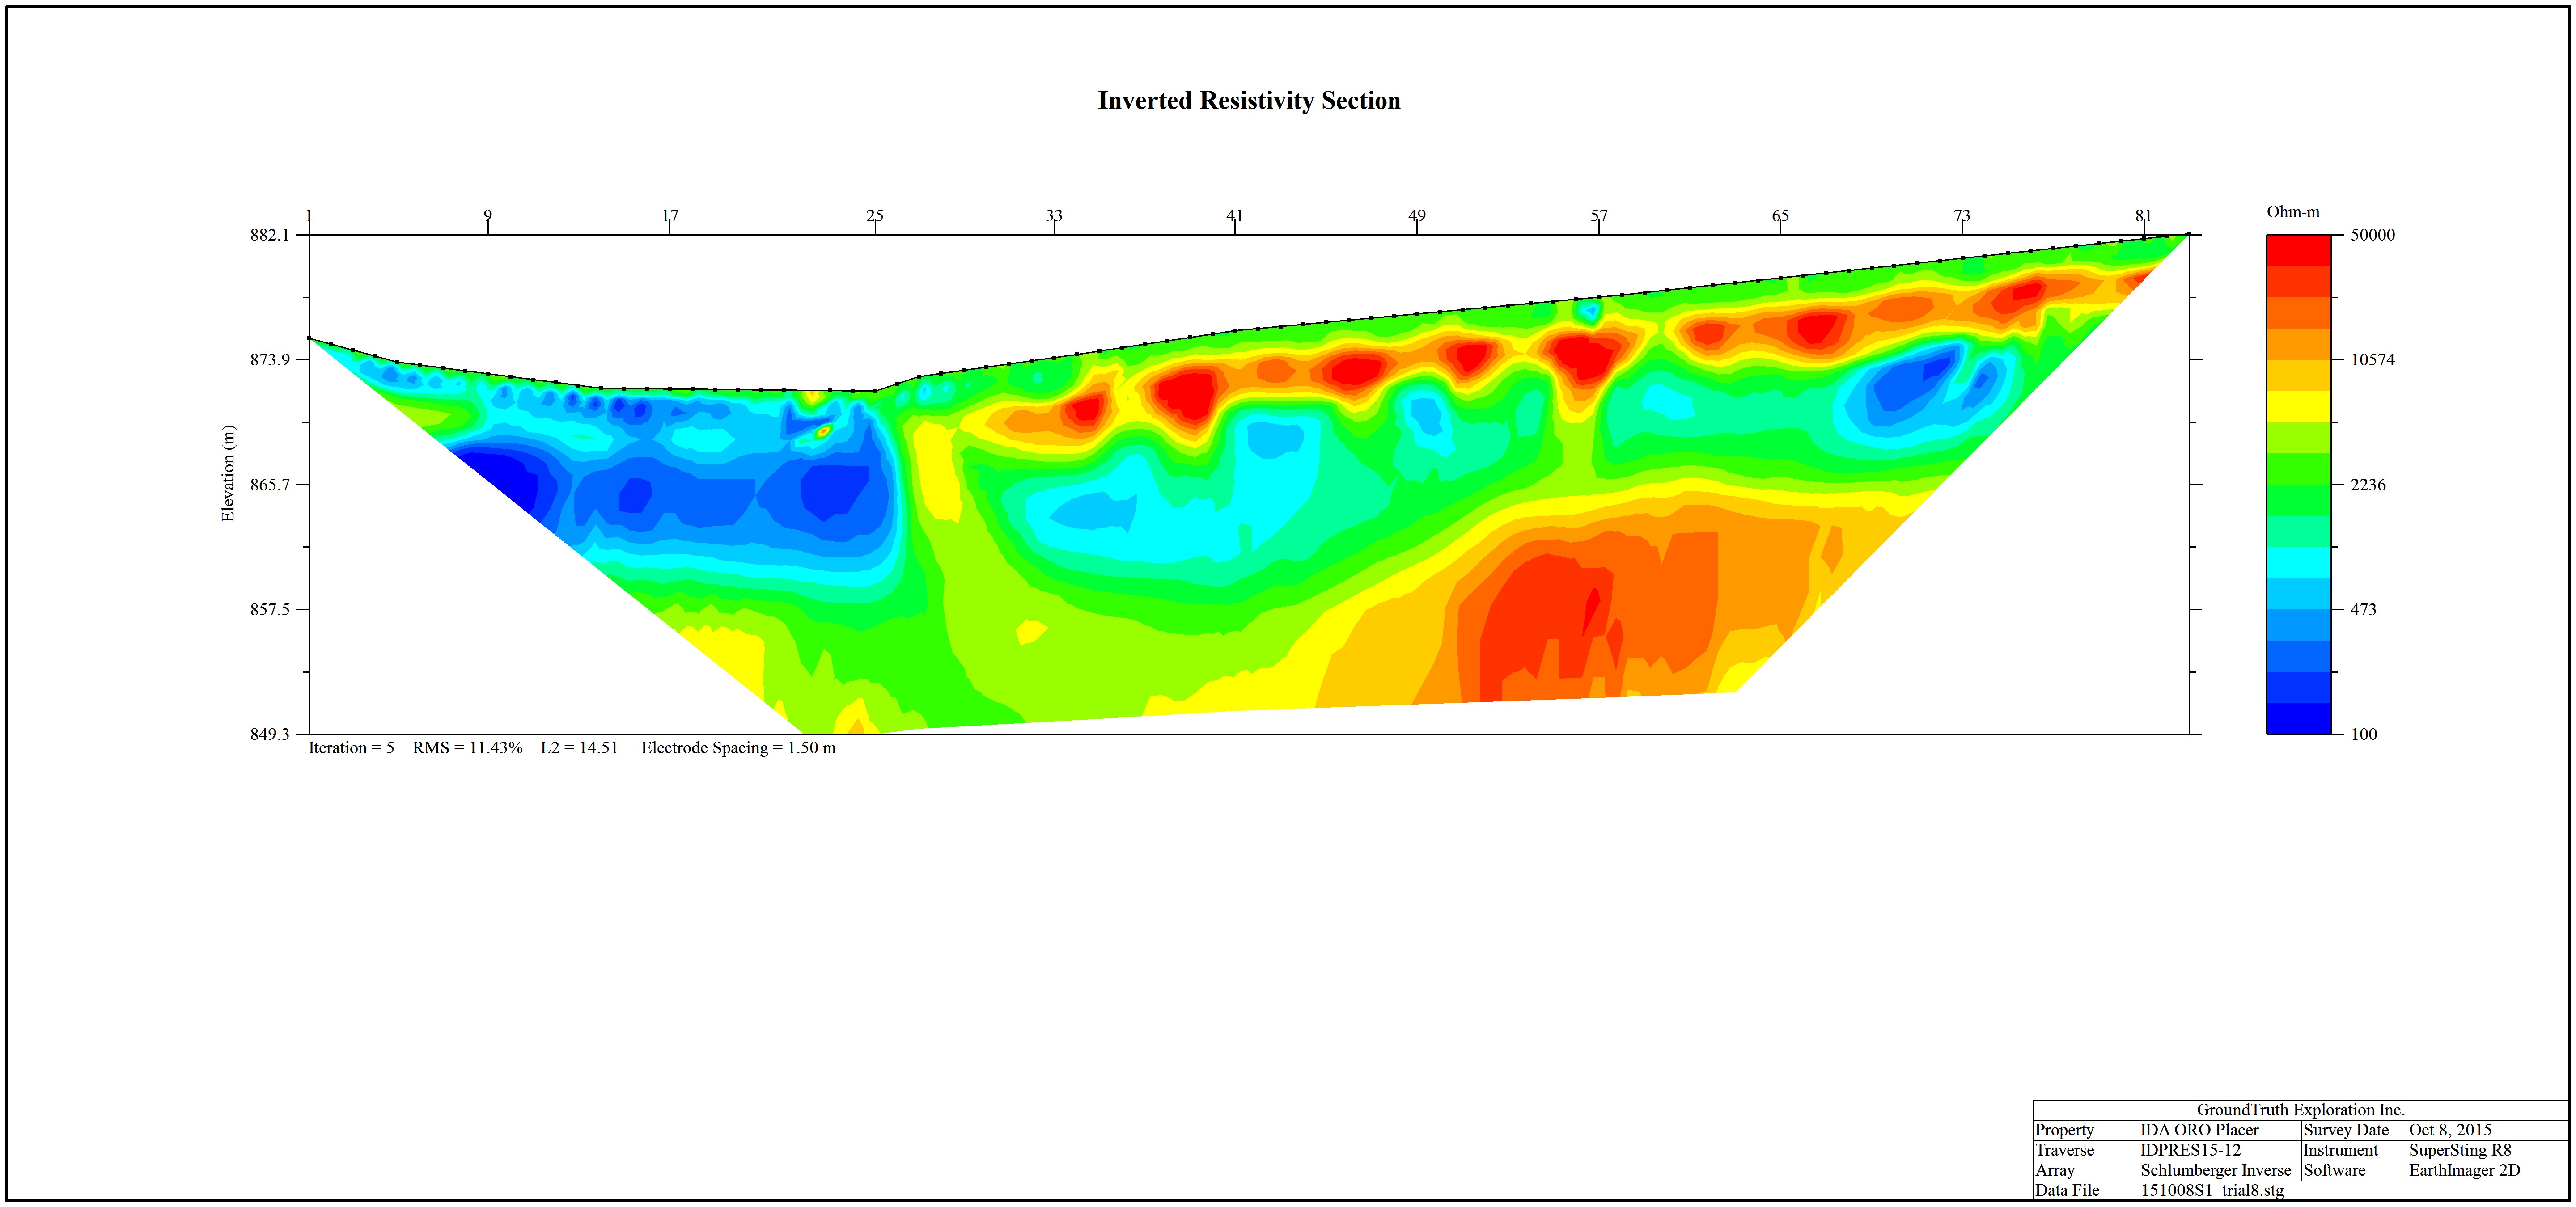
Task: Click the RMS = 11.43% text
Action: pyautogui.click(x=467, y=747)
